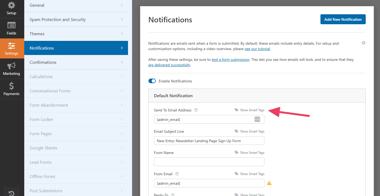The height and width of the screenshot is (196, 380).
Task: Click inside the empty From Name field
Action: (x=209, y=162)
